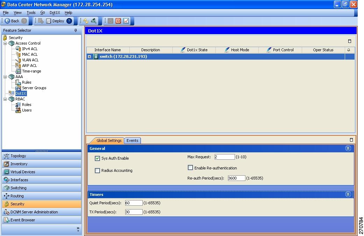Click the new item toolbar icon beside Deploy
Viewport: 364px width, 236px height.
tap(41, 21)
